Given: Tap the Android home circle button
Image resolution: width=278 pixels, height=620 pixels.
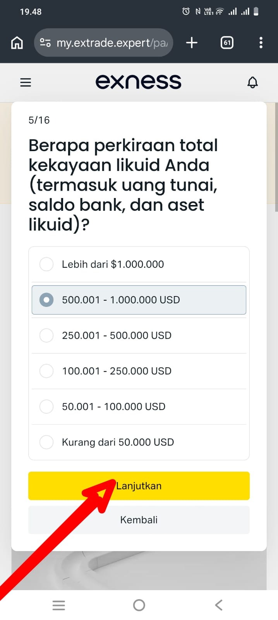Looking at the screenshot, I should coord(139,605).
